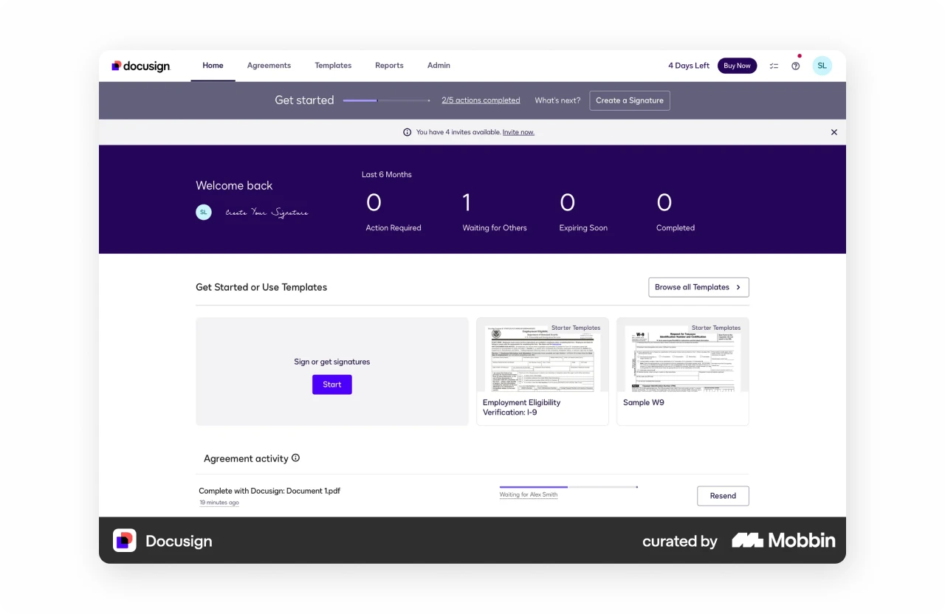Click the Resend button for Document 1.pdf
Image resolution: width=945 pixels, height=614 pixels.
pos(723,496)
